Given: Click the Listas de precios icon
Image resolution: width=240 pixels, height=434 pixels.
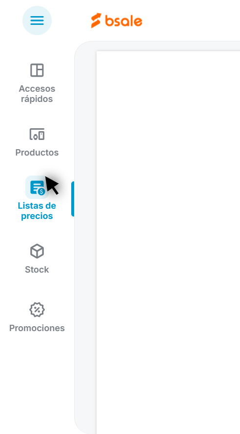Looking at the screenshot, I should pyautogui.click(x=38, y=187).
